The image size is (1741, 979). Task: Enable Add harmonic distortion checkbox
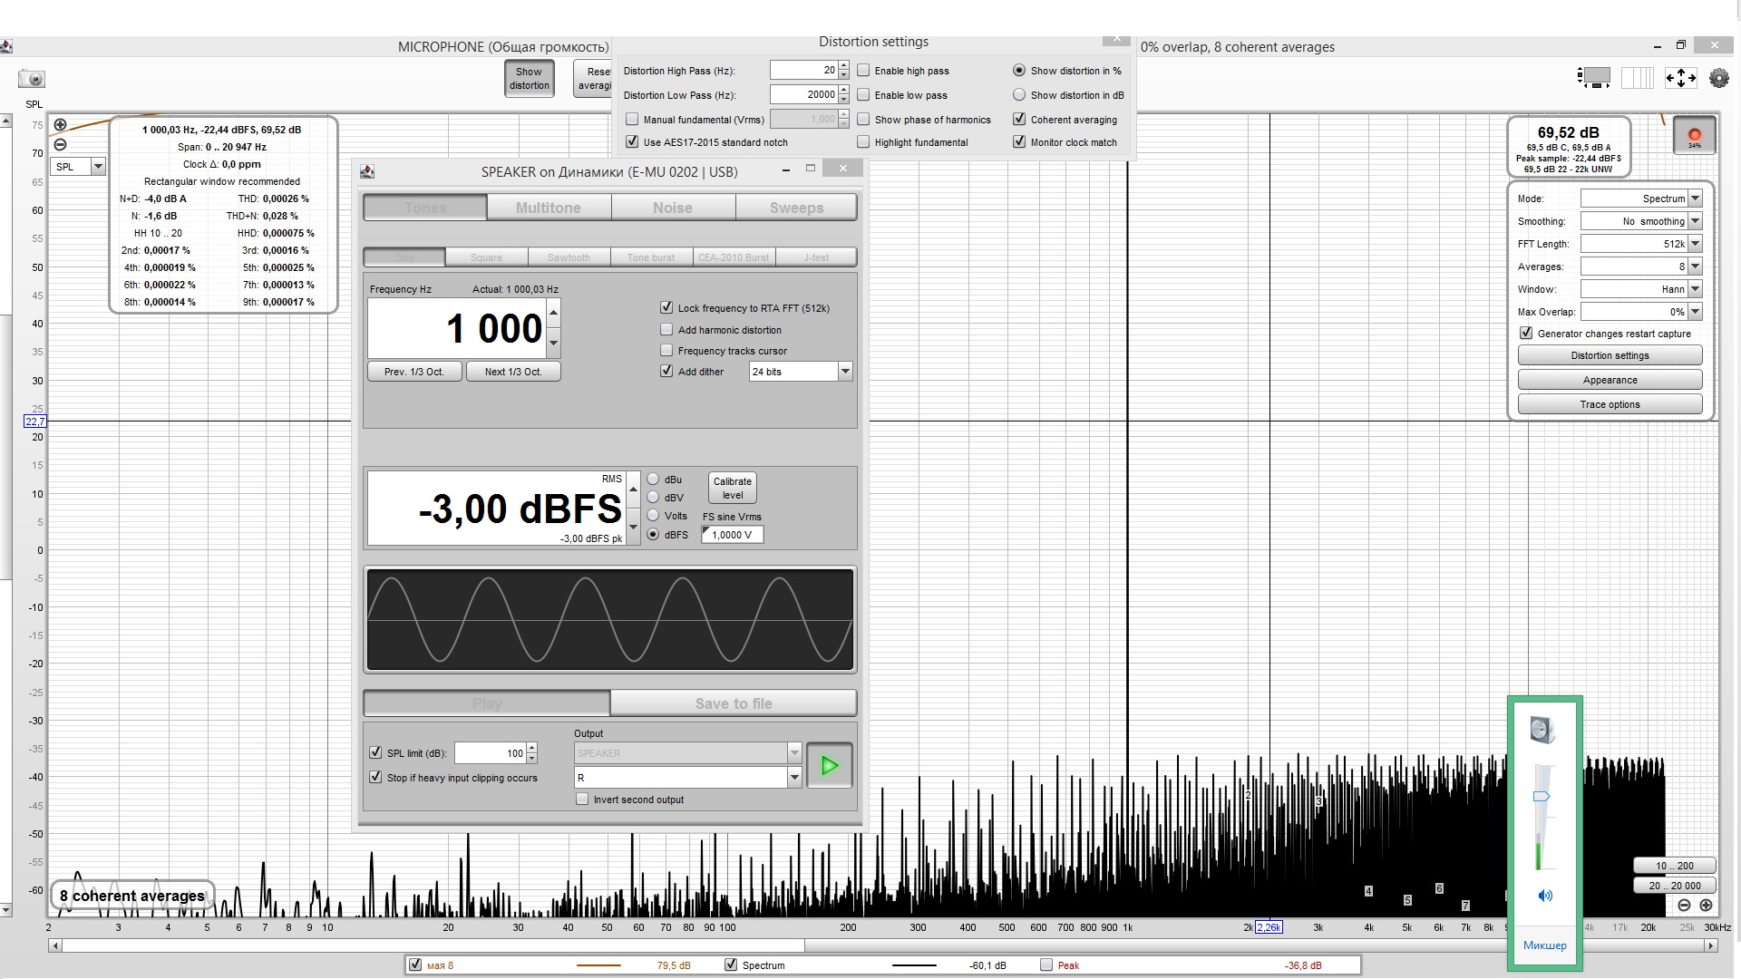click(667, 330)
